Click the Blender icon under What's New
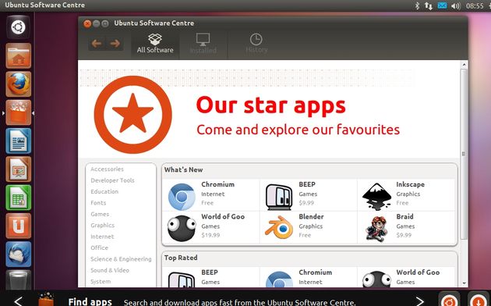Viewport: 491px width, 306px height. coord(279,227)
